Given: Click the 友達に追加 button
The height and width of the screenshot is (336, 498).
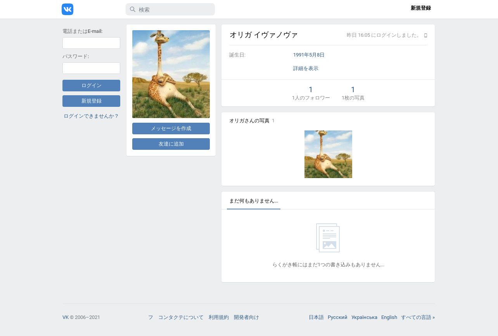Looking at the screenshot, I should (x=171, y=144).
